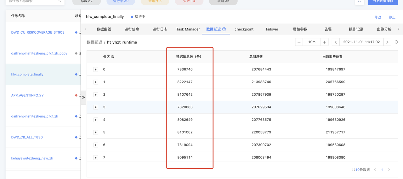Click the 停止 link
Screen dimensions: 403x179
coord(392,17)
